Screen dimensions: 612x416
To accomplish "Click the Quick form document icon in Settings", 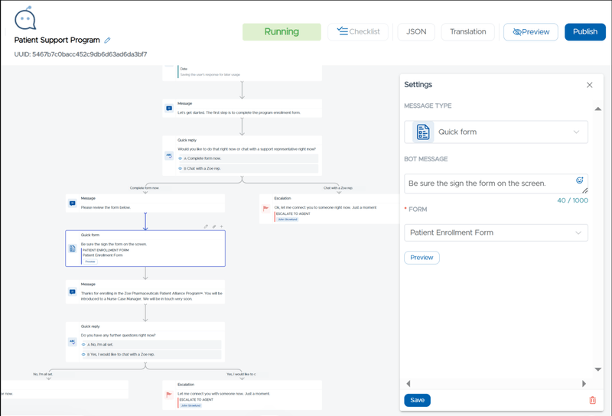I will point(423,132).
